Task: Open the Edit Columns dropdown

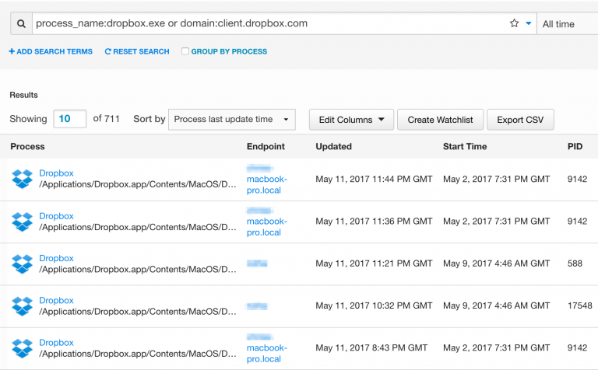Action: point(351,120)
